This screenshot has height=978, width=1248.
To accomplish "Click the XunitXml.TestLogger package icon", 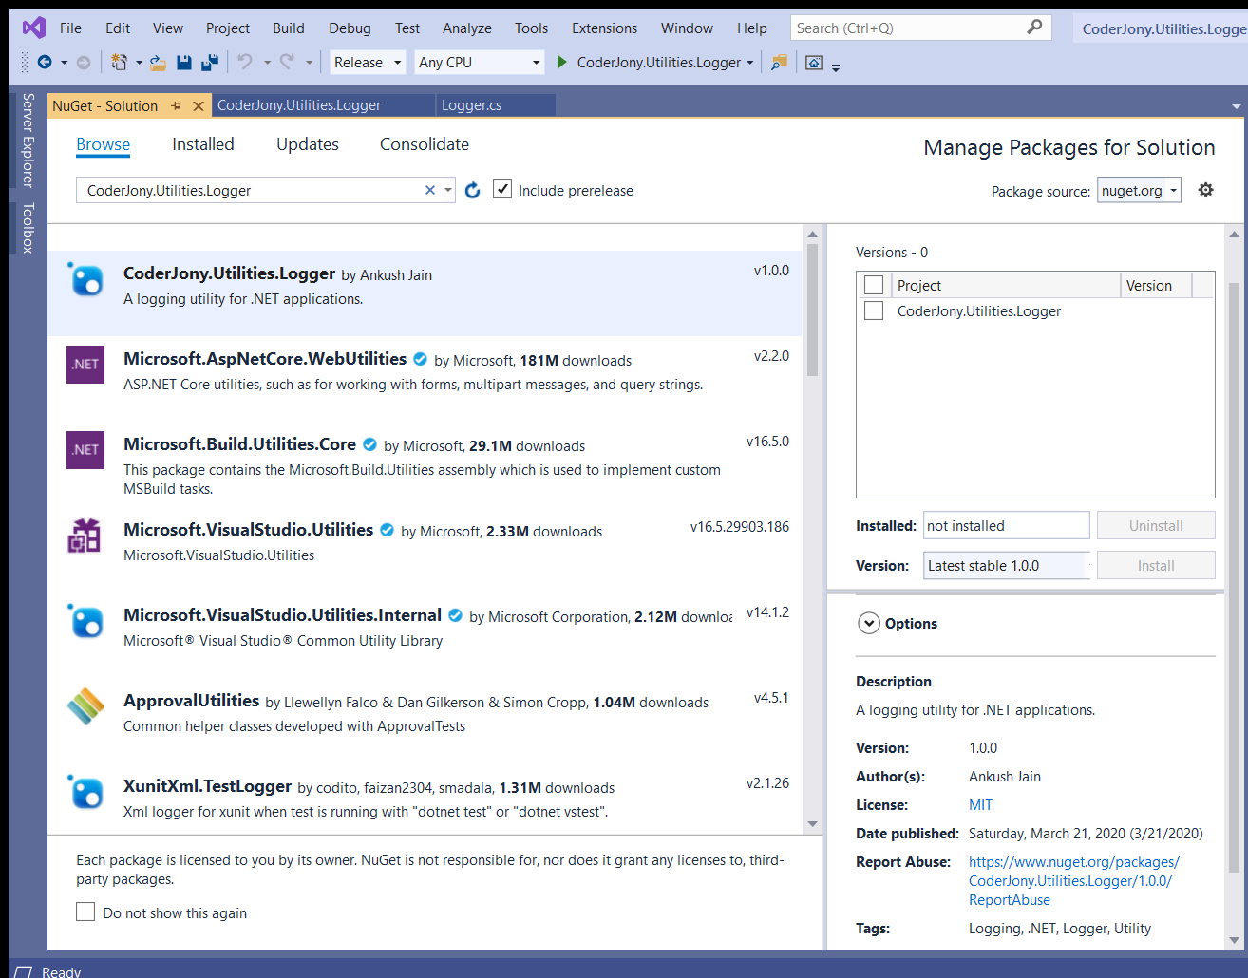I will click(x=85, y=792).
